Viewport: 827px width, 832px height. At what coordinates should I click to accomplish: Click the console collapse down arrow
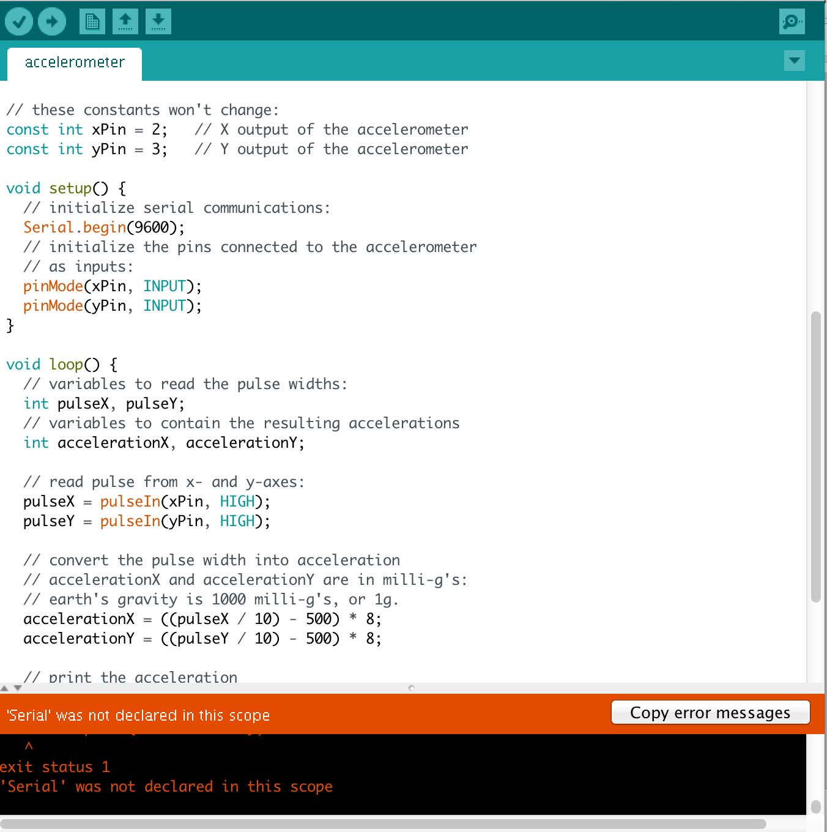click(x=18, y=688)
